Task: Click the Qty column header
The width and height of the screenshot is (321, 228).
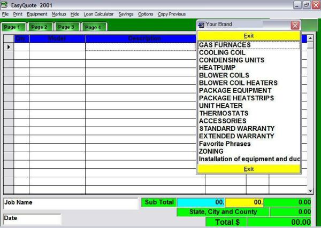Action: click(21, 38)
